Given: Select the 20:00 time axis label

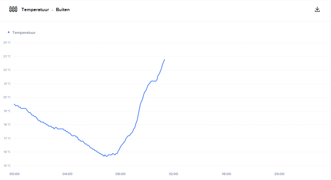Looking at the screenshot, I should [x=279, y=174].
